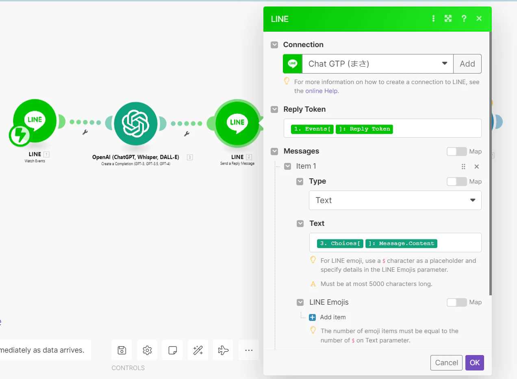This screenshot has height=379, width=517.
Task: Click the LINE panel vertical scrollbar
Action: (490, 162)
